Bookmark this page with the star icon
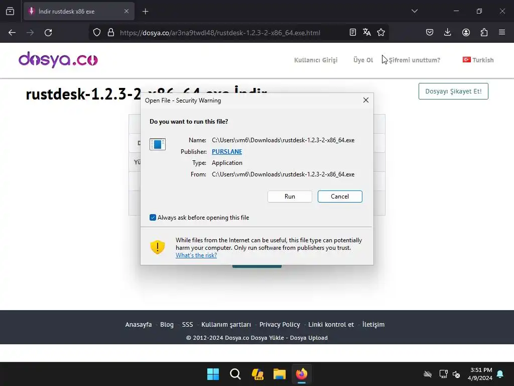This screenshot has width=514, height=386. click(381, 33)
